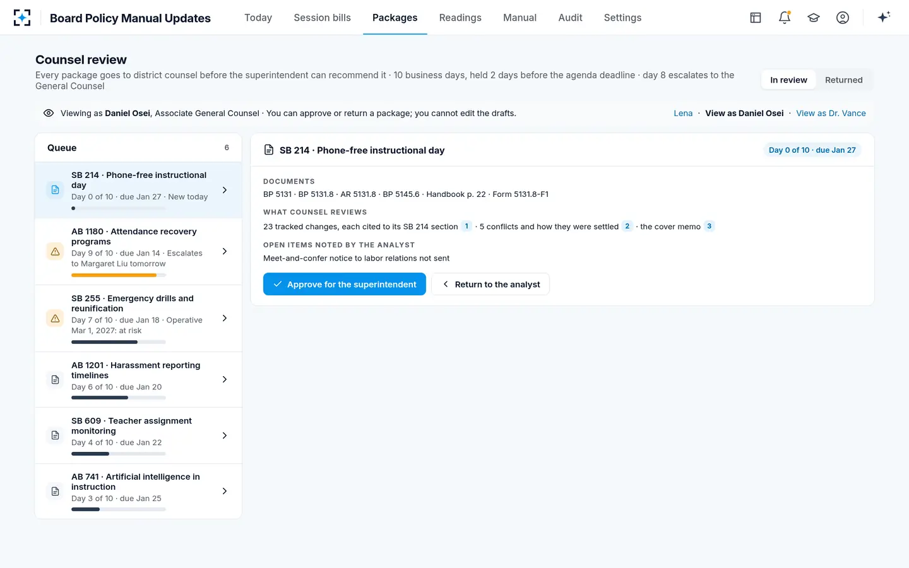Open the AI sparkle assistant
This screenshot has height=568, width=909.
pyautogui.click(x=884, y=17)
